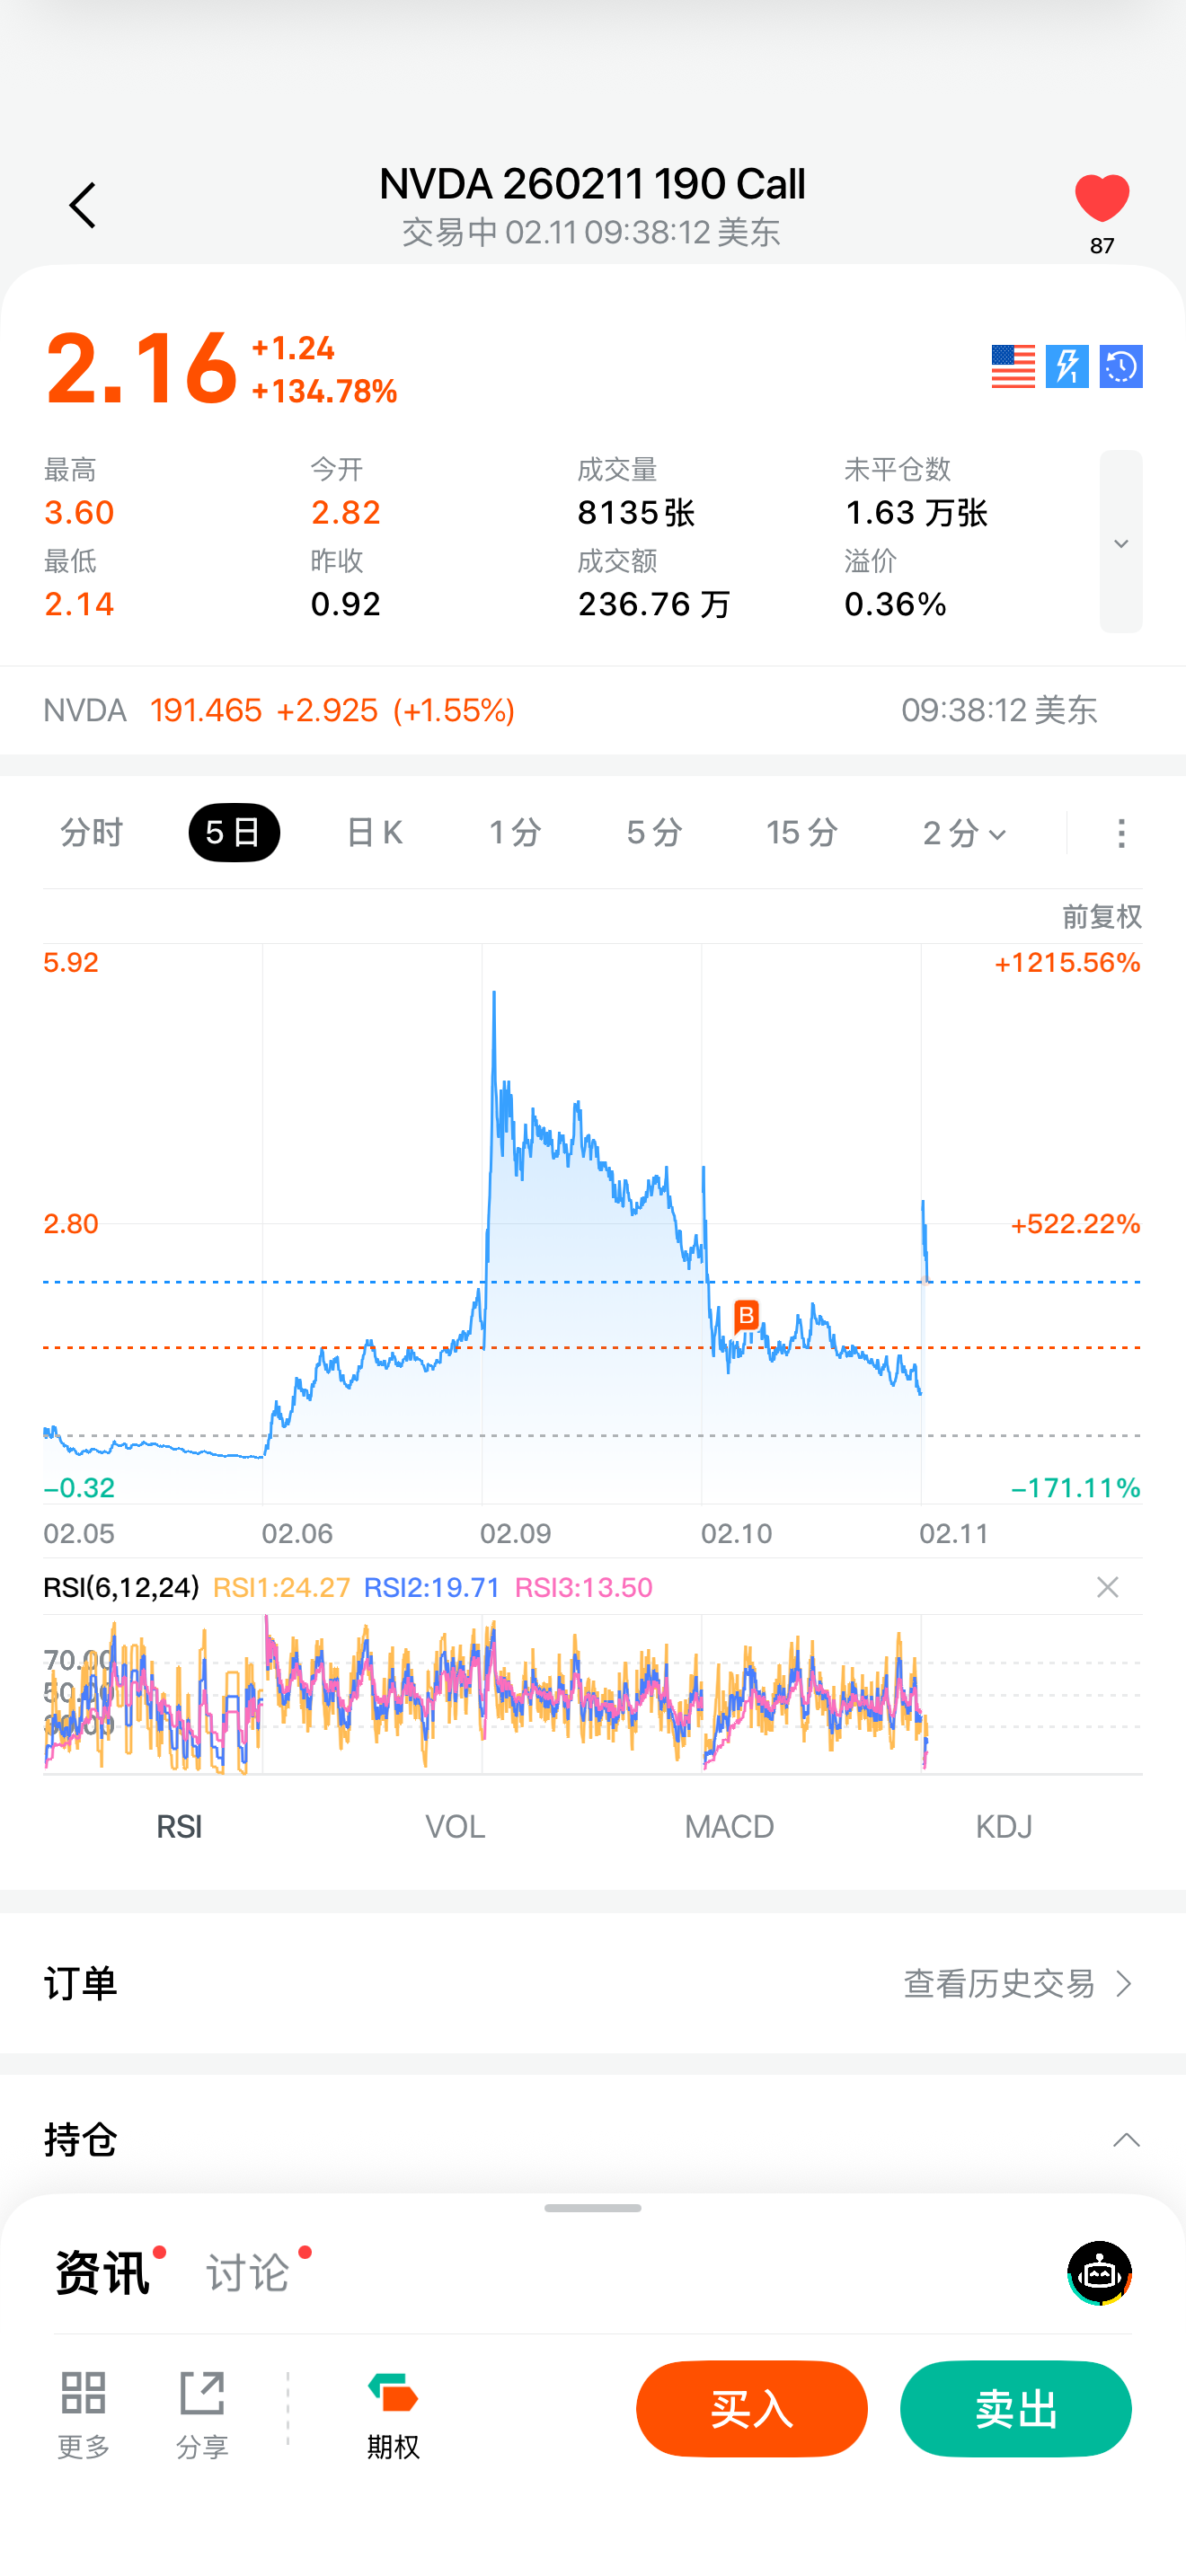Tap the B buy marker on chart
Image resolution: width=1186 pixels, height=2576 pixels.
point(746,1315)
